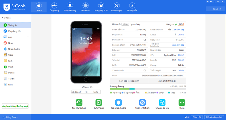Click the 16GB capacity badge
The height and width of the screenshot is (120, 226).
point(125,24)
